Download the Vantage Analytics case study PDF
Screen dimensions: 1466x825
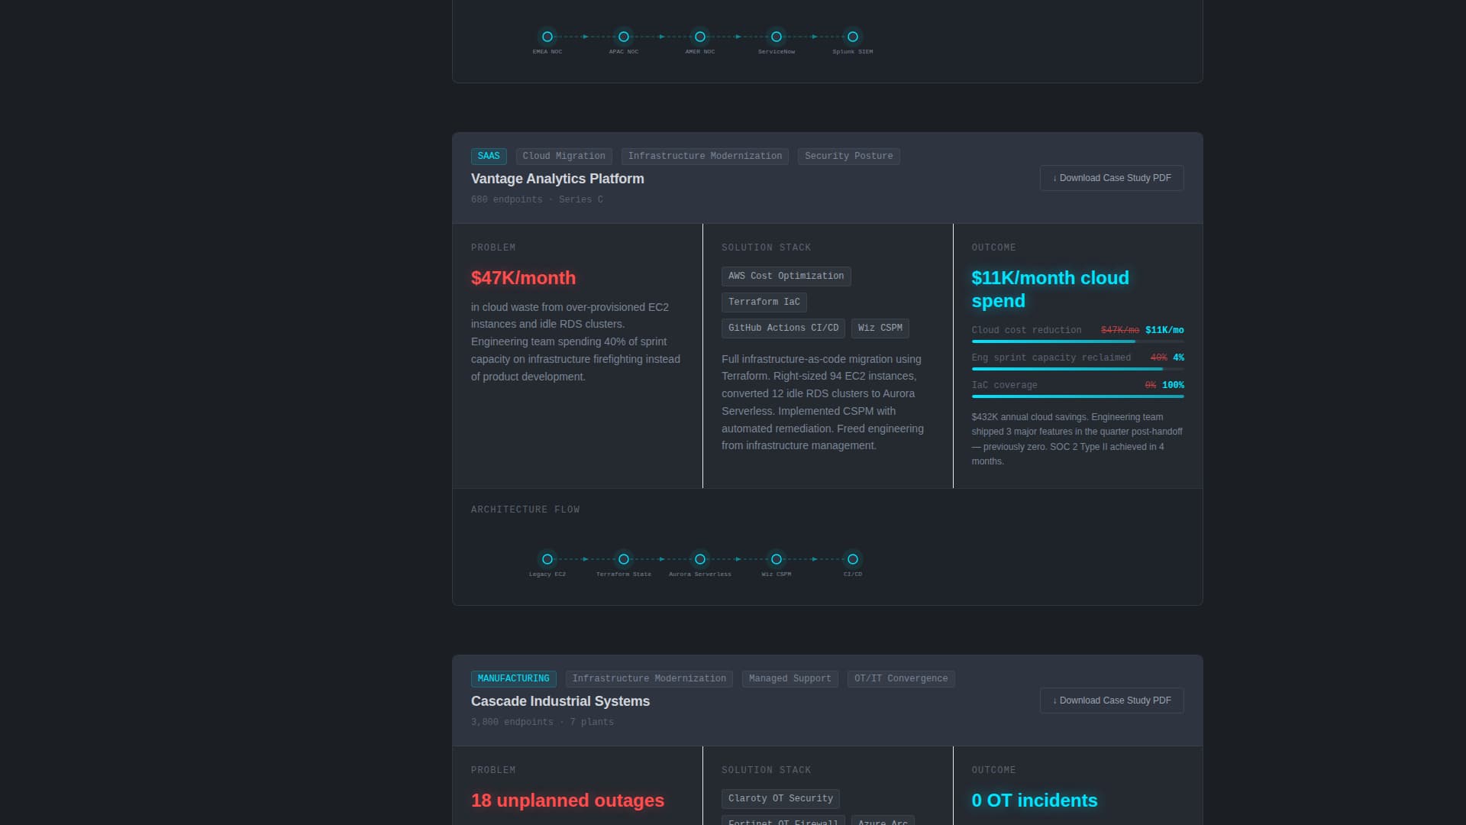1111,178
